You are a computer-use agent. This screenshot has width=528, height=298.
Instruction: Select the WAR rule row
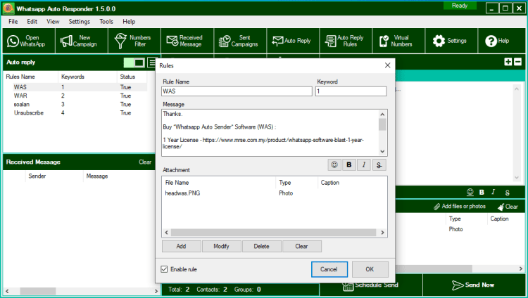(76, 96)
